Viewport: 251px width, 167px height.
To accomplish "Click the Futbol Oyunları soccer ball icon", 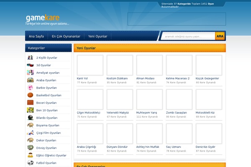I will [30, 163].
